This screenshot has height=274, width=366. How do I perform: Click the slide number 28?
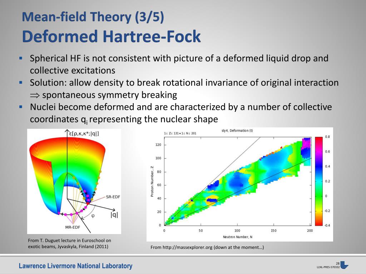[338, 264]
